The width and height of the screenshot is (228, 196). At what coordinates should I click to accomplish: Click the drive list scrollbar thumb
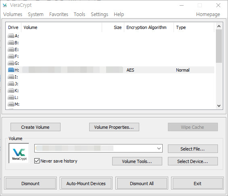point(219,46)
